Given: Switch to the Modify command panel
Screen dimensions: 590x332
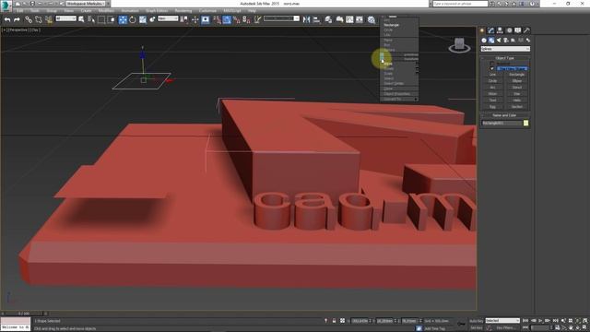Looking at the screenshot, I should pyautogui.click(x=491, y=30).
